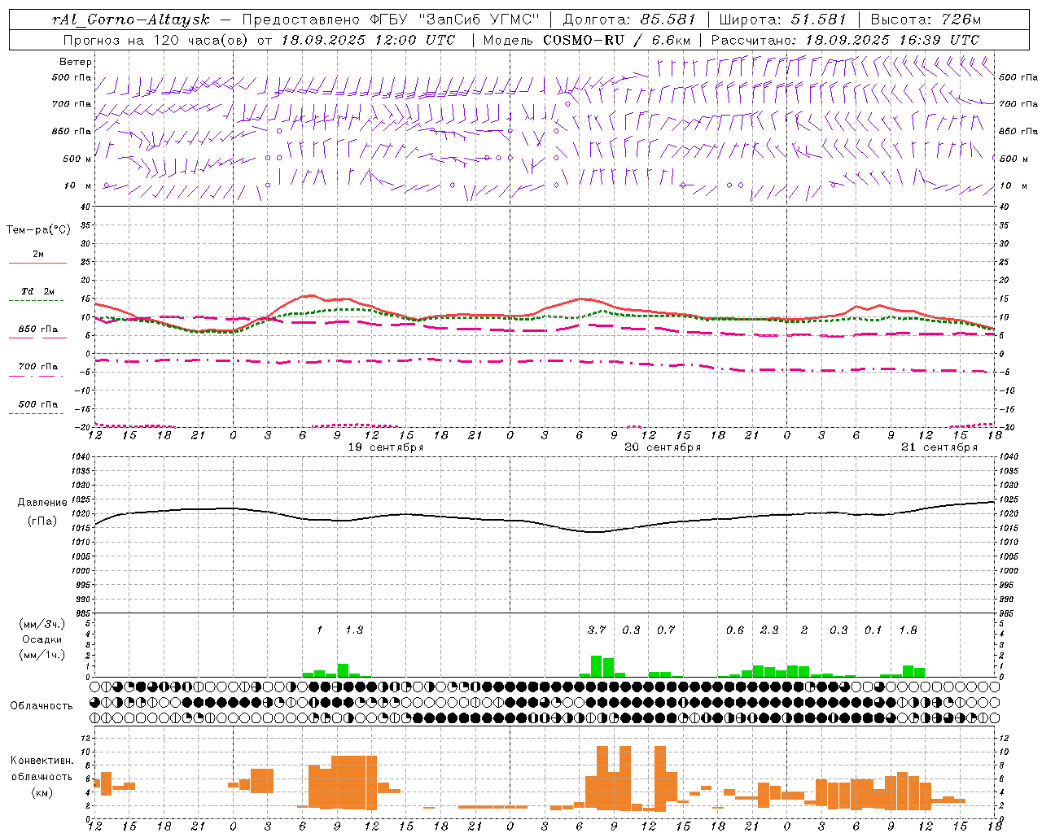Click the Модель COSMO-RU / 6.6км text
Screen dimensions: 1042x833
pos(587,40)
